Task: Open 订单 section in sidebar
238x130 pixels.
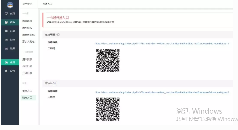Action: click(x=10, y=31)
